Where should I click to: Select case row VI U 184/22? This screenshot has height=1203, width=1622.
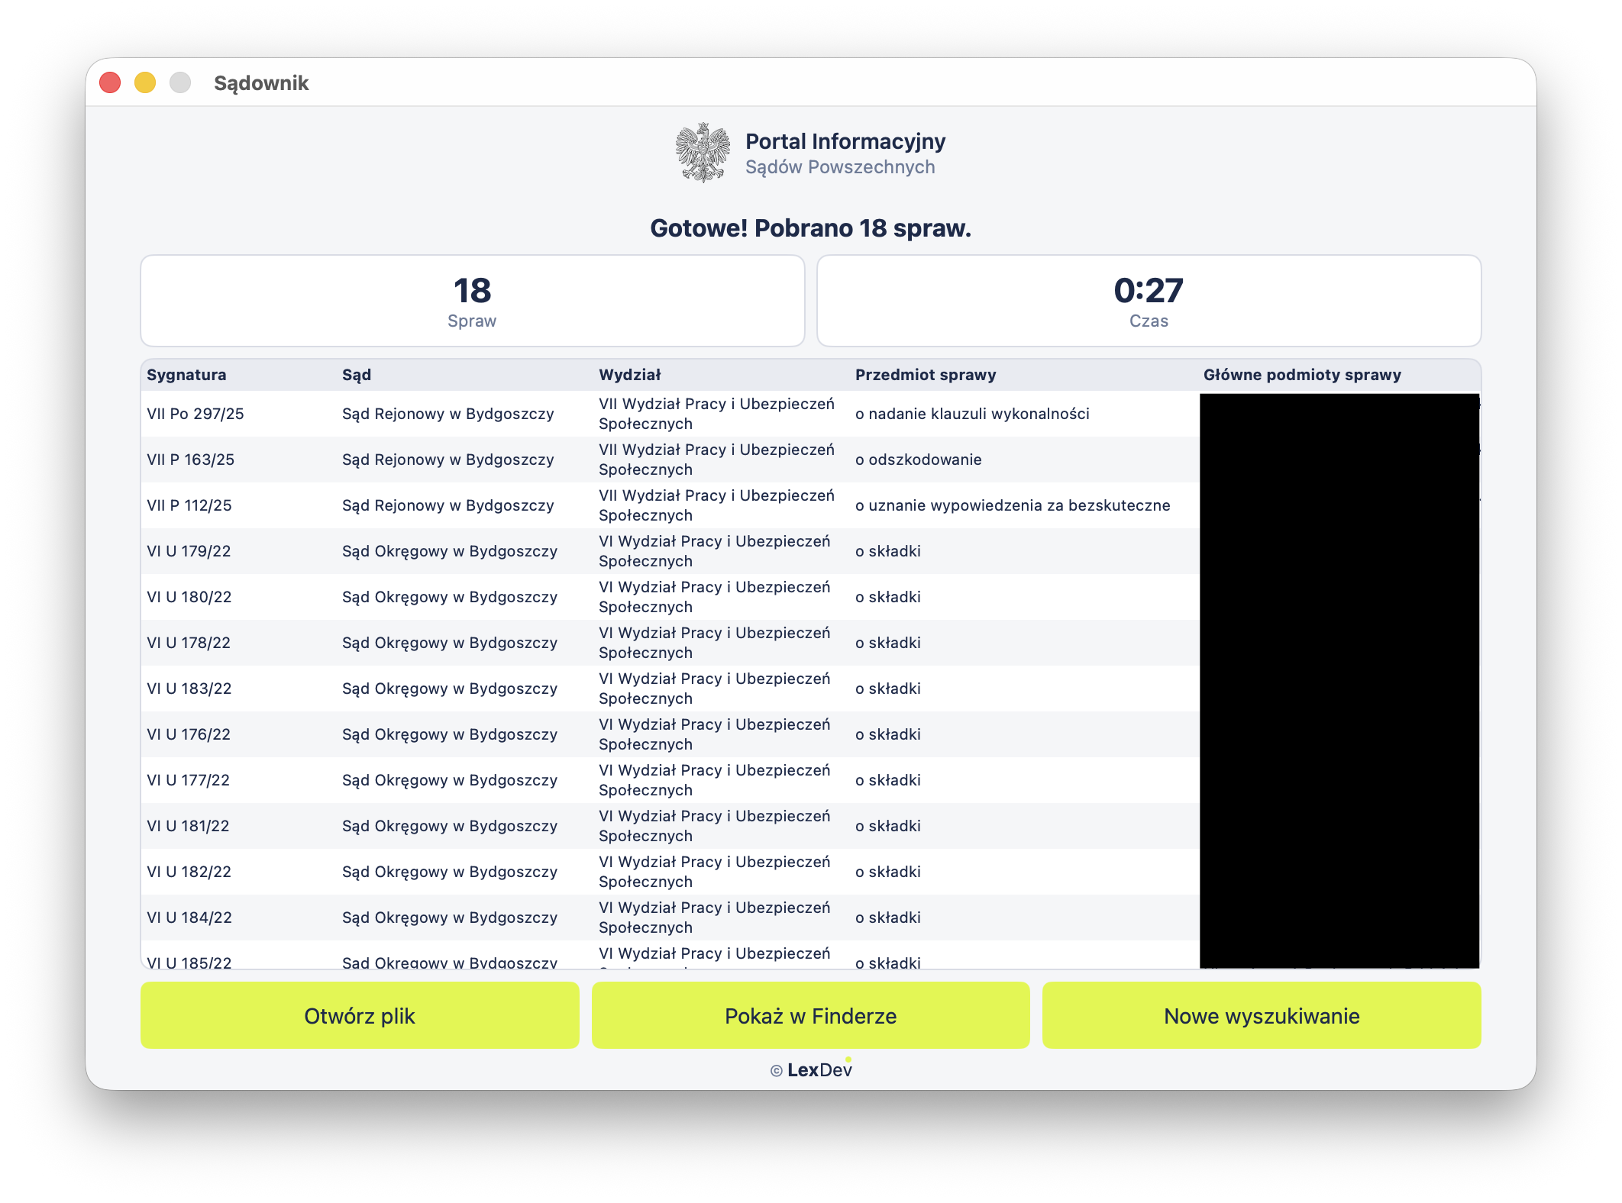coord(189,918)
